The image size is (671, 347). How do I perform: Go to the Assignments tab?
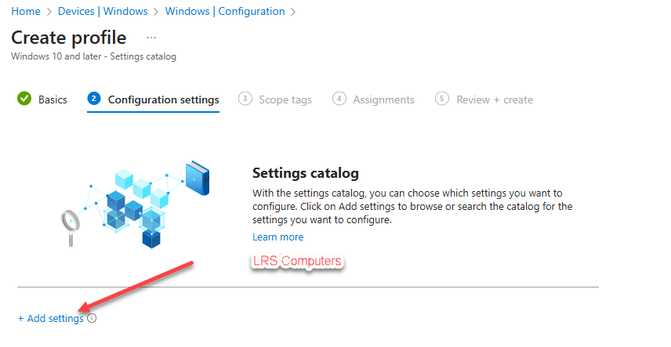383,99
